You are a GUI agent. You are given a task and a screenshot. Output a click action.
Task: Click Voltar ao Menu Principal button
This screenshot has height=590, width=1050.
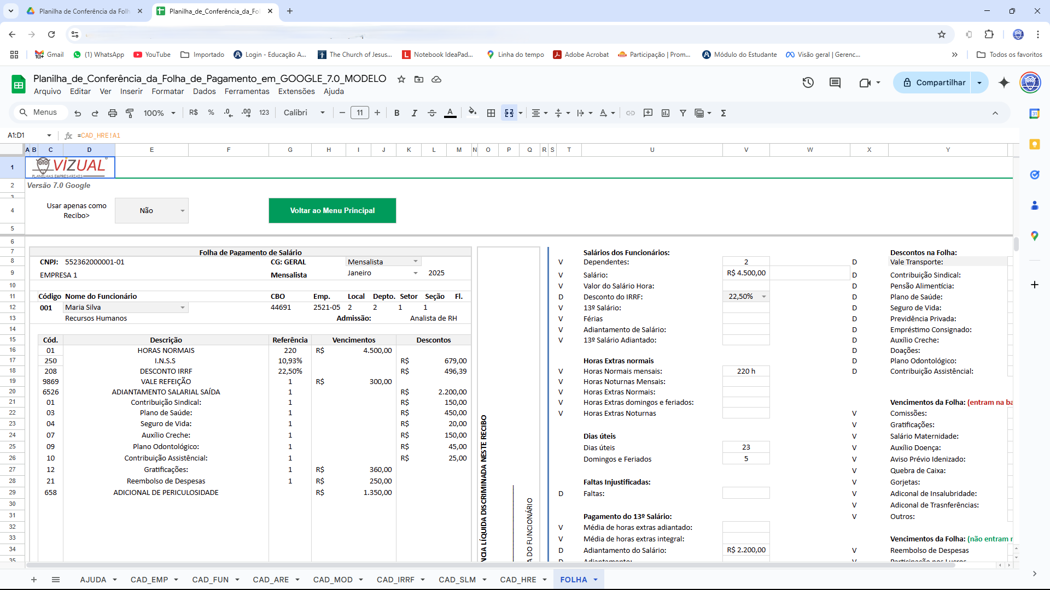tap(332, 210)
